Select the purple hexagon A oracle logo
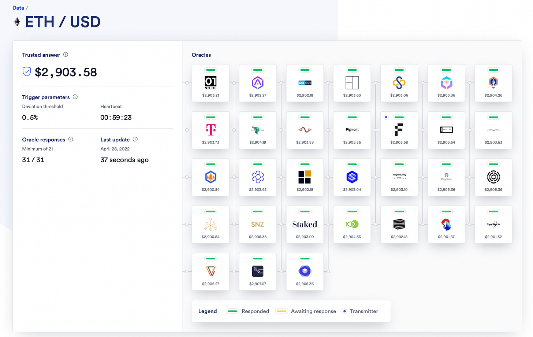Image resolution: width=533 pixels, height=337 pixels. (258, 83)
